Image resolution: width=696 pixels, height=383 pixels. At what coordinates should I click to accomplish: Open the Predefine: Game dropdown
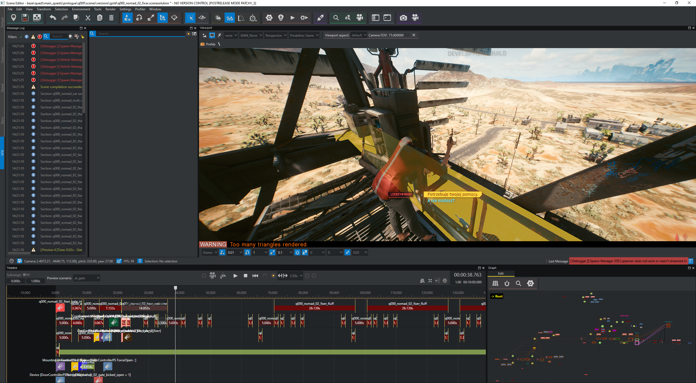tap(304, 35)
